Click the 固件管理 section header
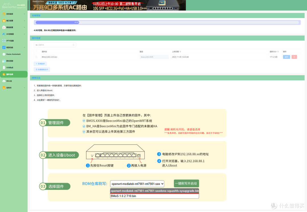 pyautogui.click(x=36, y=38)
